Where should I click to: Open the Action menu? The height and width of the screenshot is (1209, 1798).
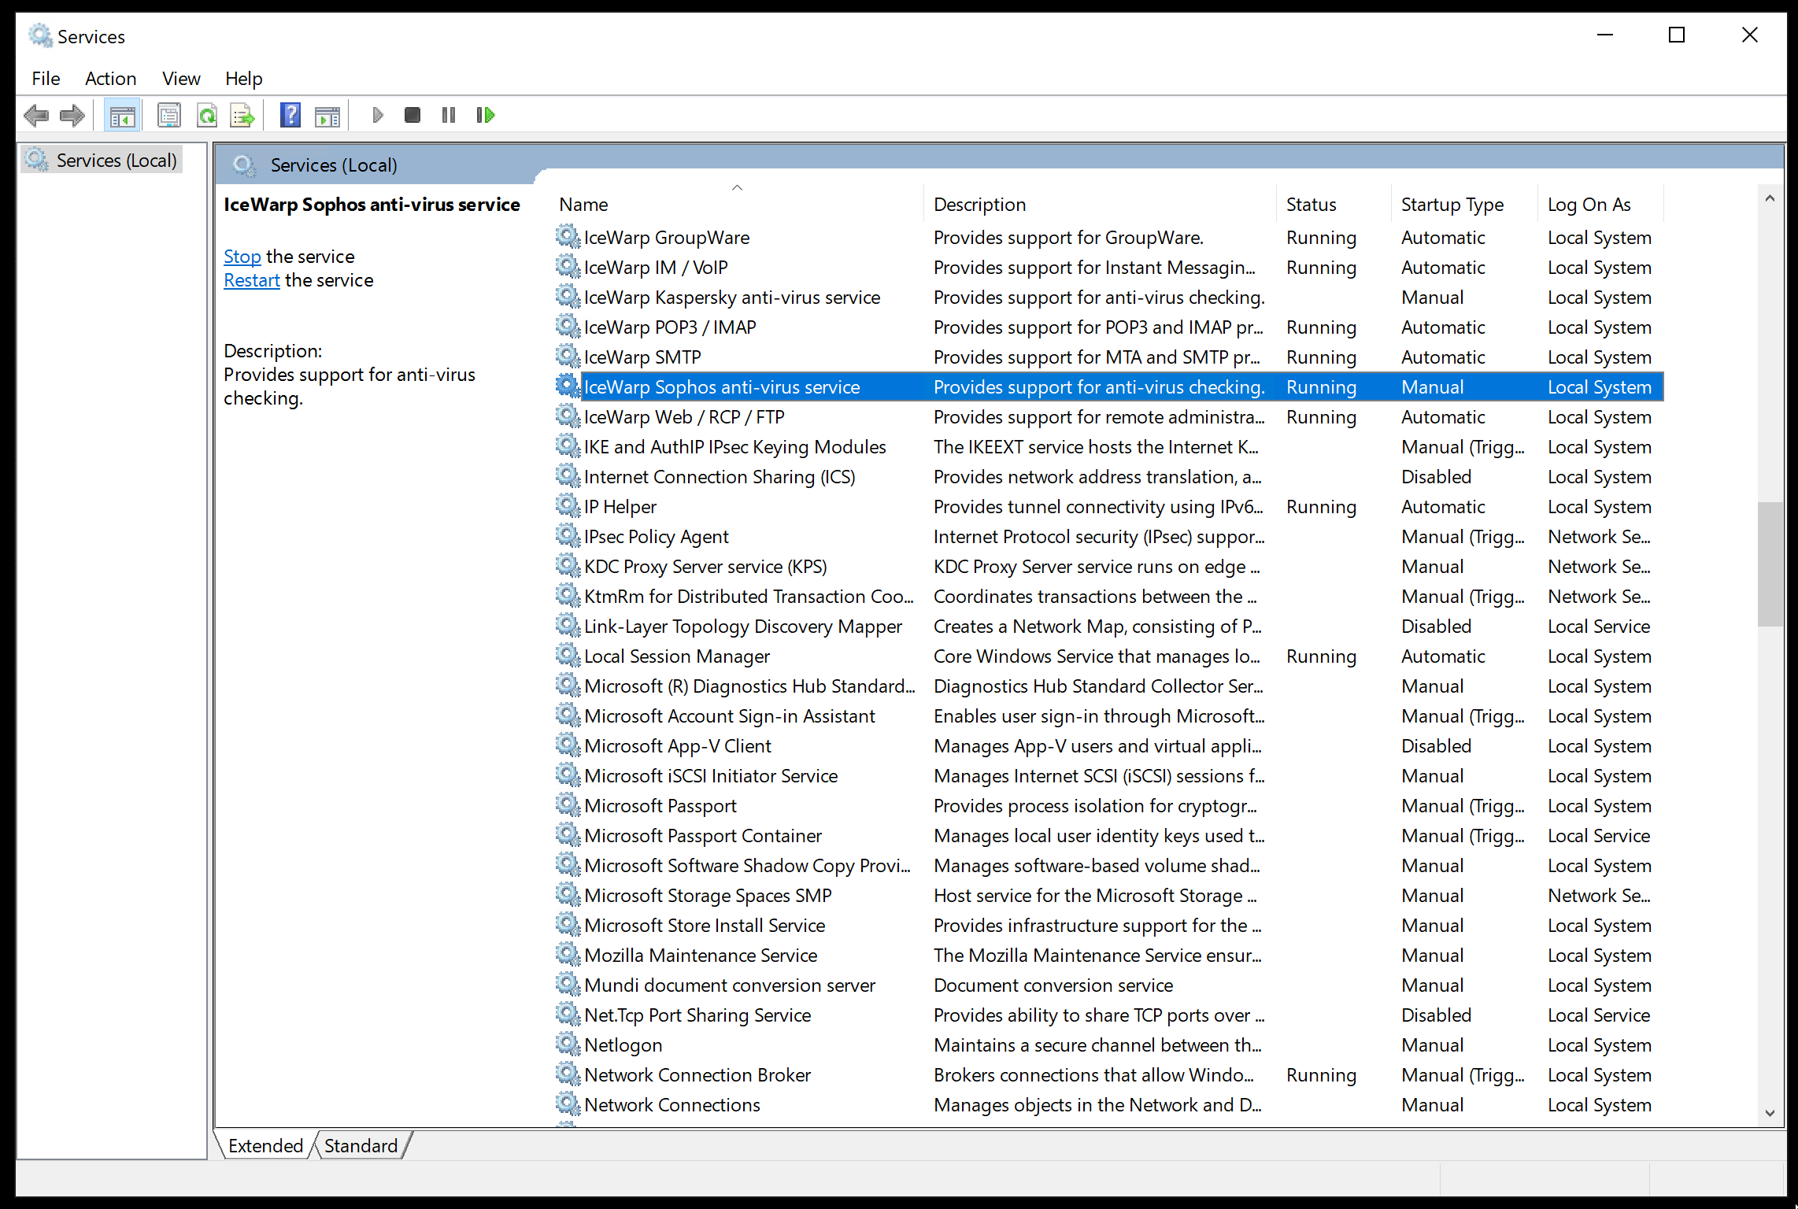(x=111, y=79)
